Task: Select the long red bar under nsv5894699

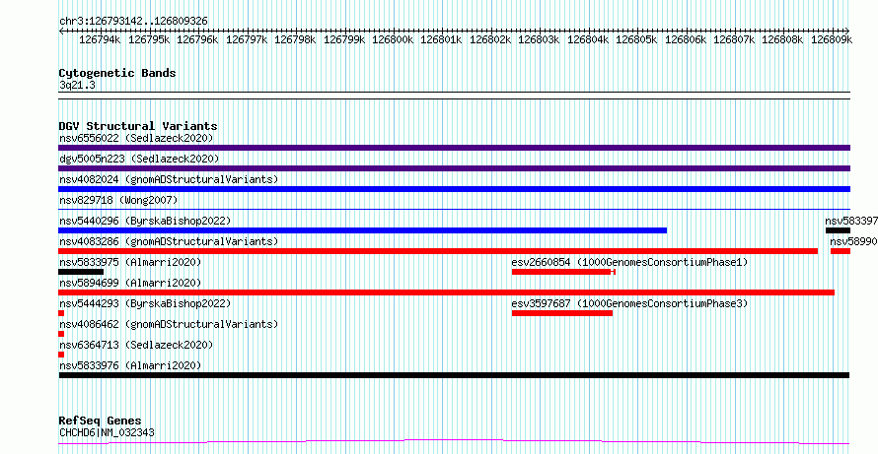Action: tap(446, 292)
